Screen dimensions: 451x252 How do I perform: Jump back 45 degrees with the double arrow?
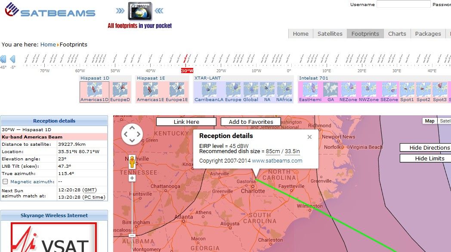tap(3, 59)
